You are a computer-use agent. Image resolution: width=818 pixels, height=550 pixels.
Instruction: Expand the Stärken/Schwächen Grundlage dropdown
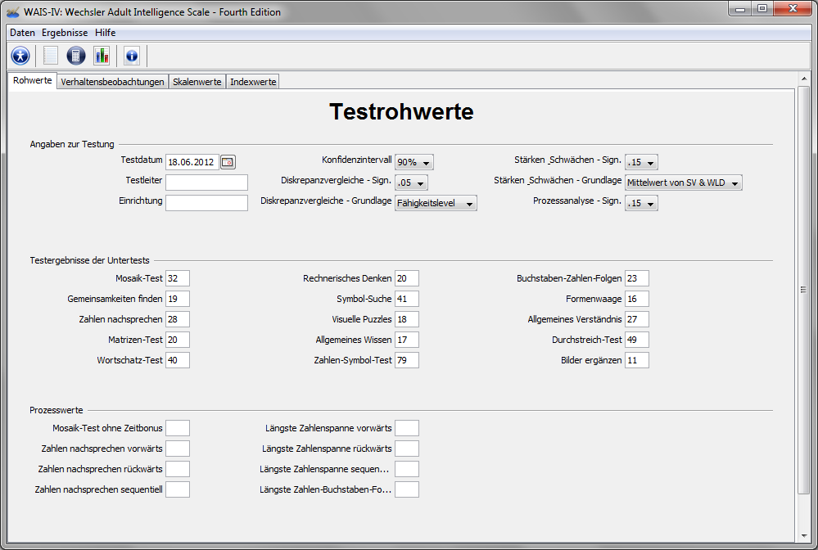pyautogui.click(x=683, y=183)
